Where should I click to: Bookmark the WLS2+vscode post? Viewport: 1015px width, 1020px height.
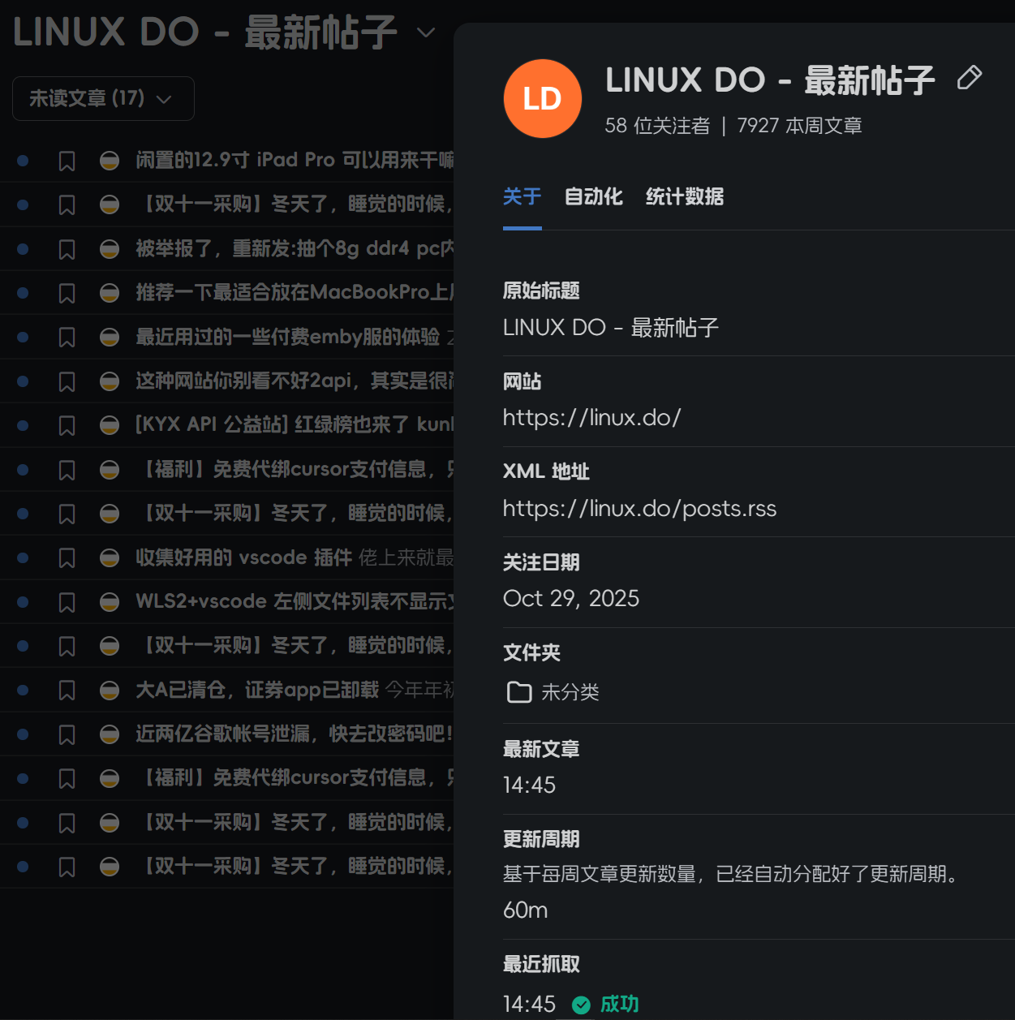(67, 602)
